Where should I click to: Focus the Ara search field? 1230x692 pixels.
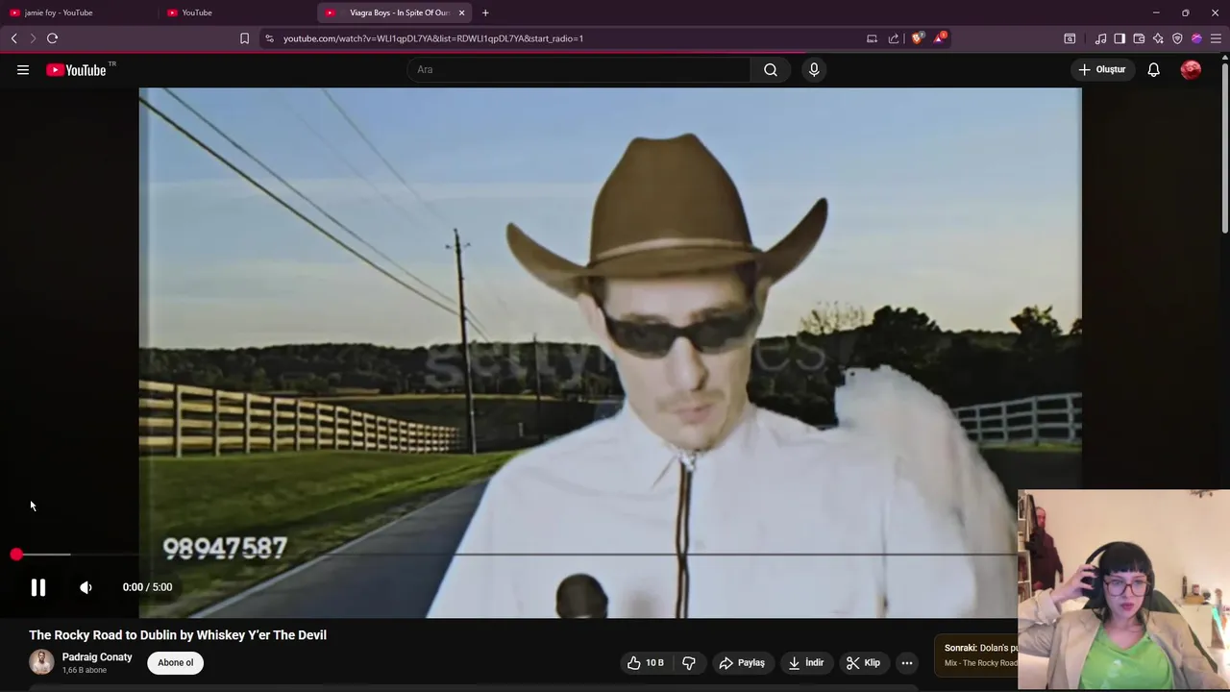[579, 69]
